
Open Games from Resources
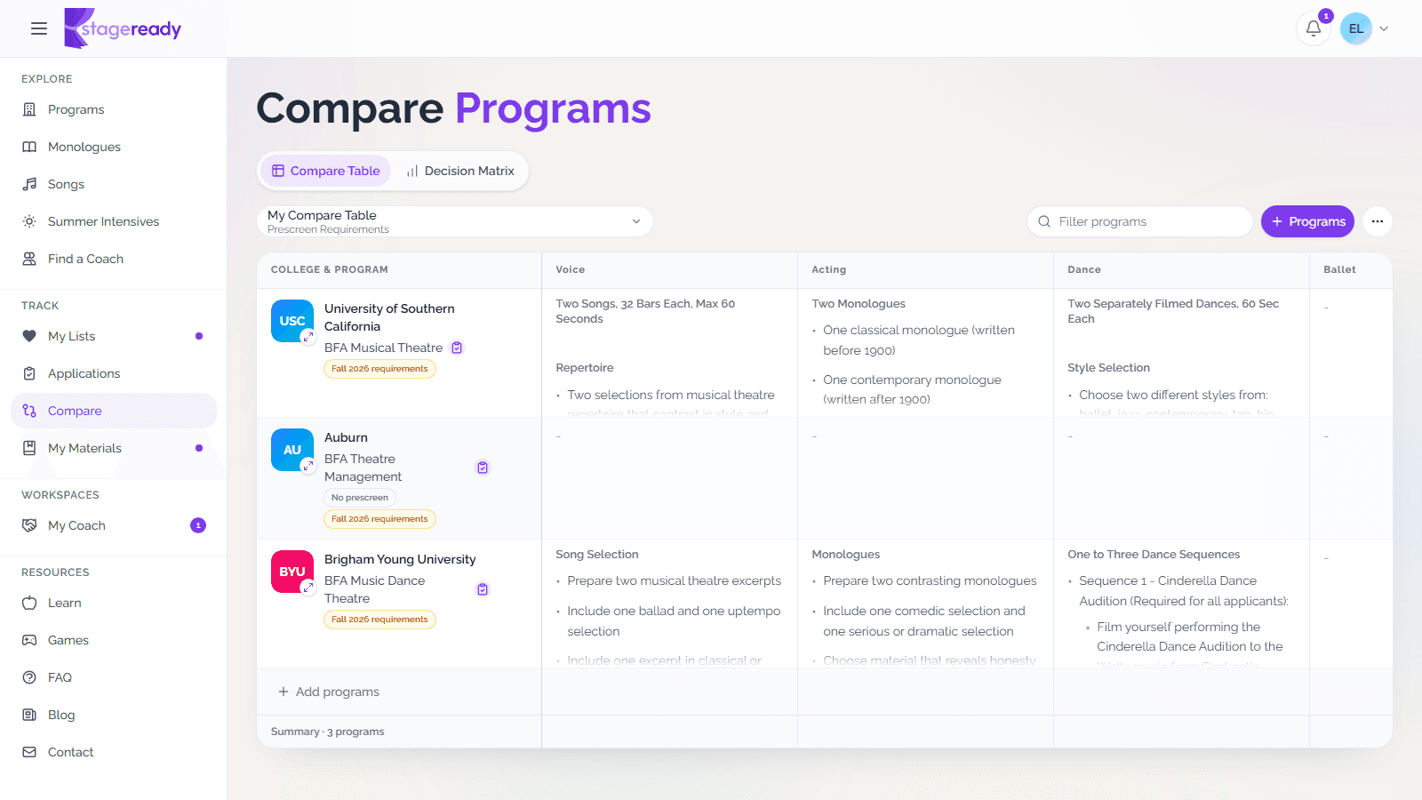coord(114,640)
